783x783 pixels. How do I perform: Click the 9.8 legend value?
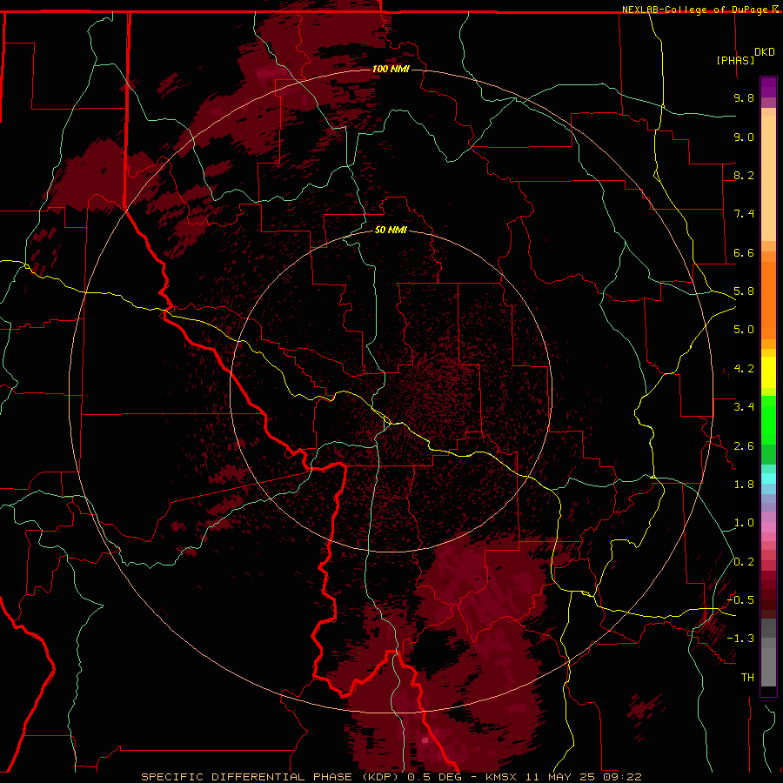pyautogui.click(x=744, y=97)
